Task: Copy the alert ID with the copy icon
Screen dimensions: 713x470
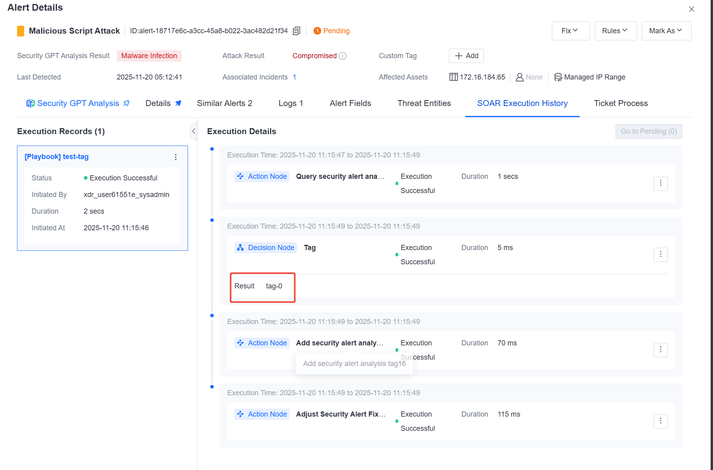Action: pyautogui.click(x=296, y=31)
